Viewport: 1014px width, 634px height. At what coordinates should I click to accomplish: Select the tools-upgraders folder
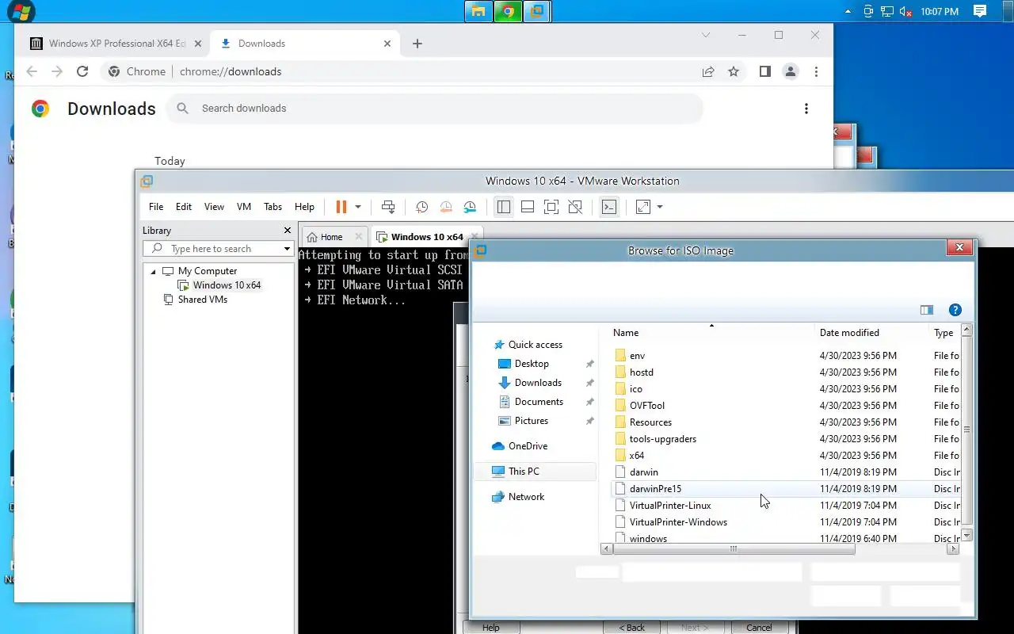[662, 439]
